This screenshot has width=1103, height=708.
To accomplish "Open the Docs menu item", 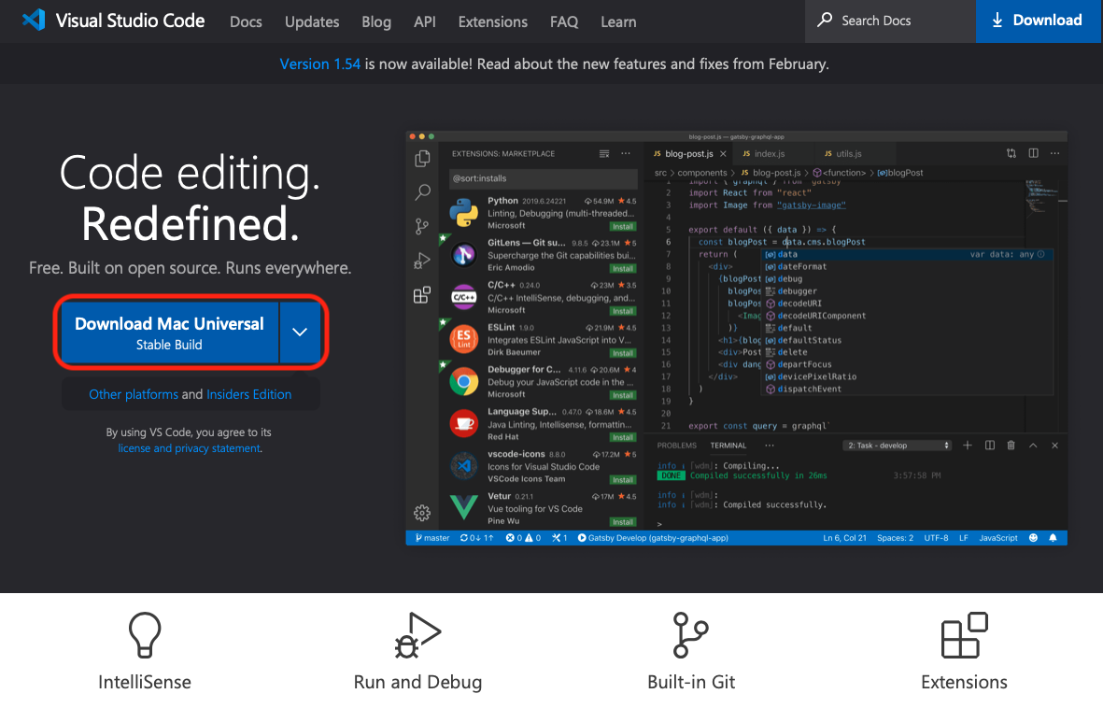I will click(x=246, y=21).
